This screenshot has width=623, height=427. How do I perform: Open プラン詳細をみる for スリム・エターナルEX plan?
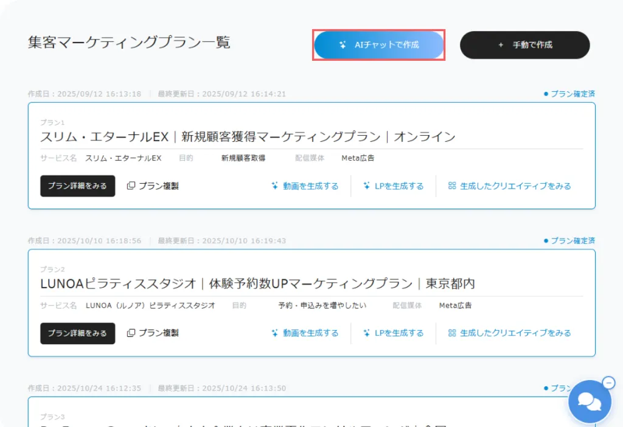(x=77, y=186)
